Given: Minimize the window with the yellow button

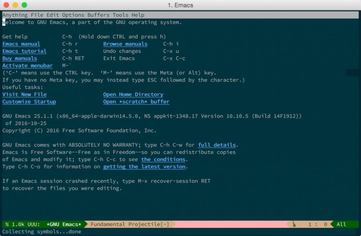Looking at the screenshot, I should (x=15, y=5).
